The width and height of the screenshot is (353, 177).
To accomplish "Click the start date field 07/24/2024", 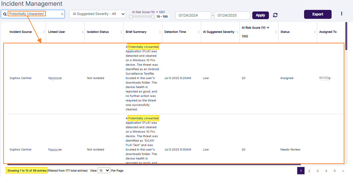I will [x=193, y=15].
